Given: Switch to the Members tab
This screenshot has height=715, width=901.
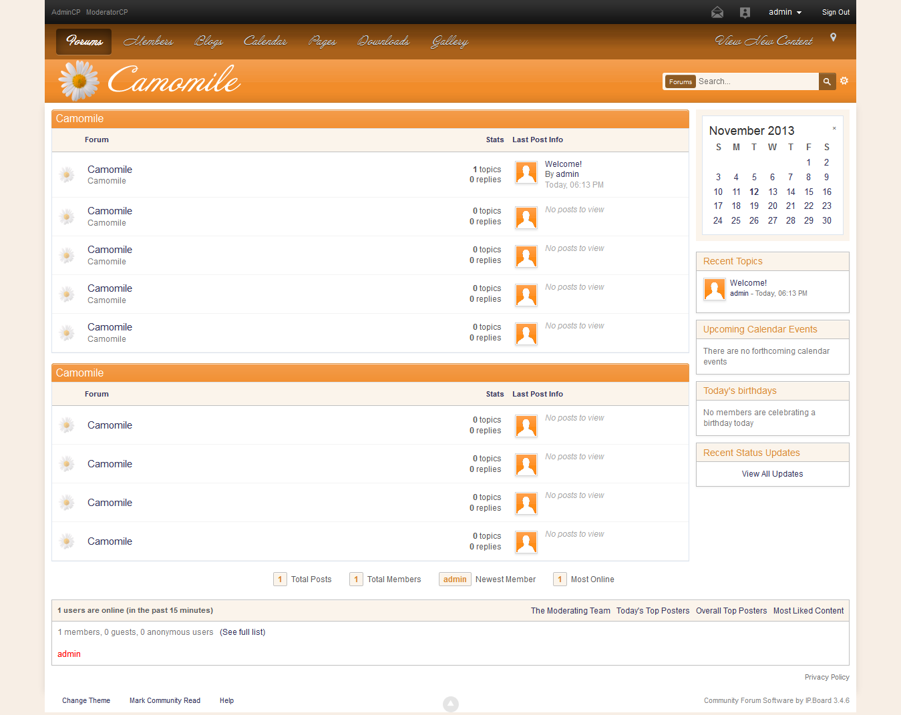Looking at the screenshot, I should tap(148, 41).
